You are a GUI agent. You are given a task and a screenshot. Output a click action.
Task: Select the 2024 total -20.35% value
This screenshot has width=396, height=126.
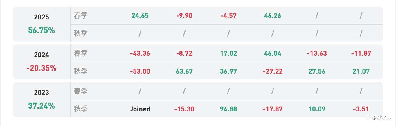click(x=42, y=68)
